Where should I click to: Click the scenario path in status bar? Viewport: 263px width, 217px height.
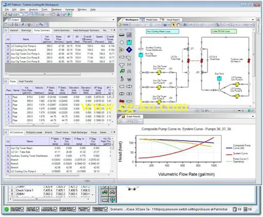coord(169,209)
